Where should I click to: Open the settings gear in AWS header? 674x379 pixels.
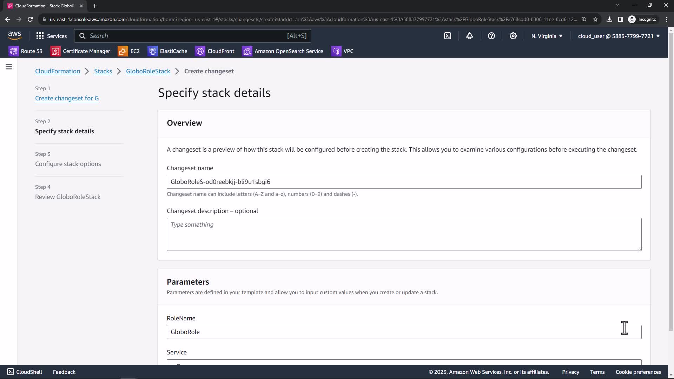[513, 36]
